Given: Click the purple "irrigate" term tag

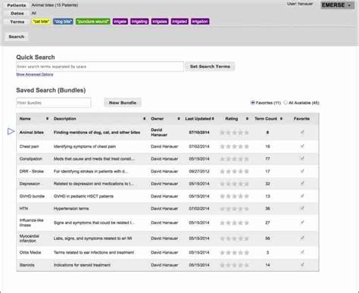Looking at the screenshot, I should pyautogui.click(x=120, y=21).
